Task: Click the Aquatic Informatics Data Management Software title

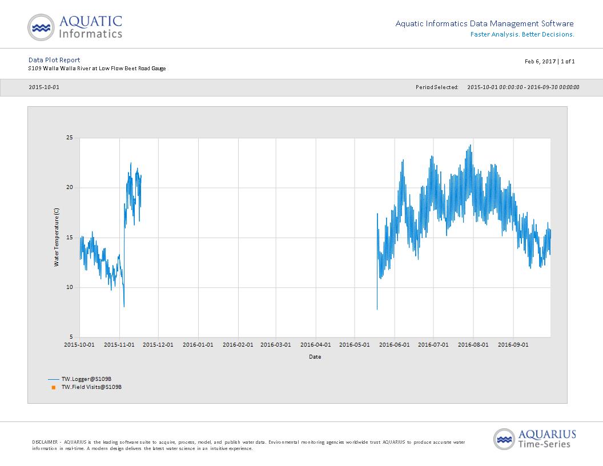Action: 485,24
